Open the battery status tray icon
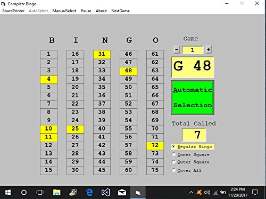266x199 pixels. pyautogui.click(x=223, y=193)
